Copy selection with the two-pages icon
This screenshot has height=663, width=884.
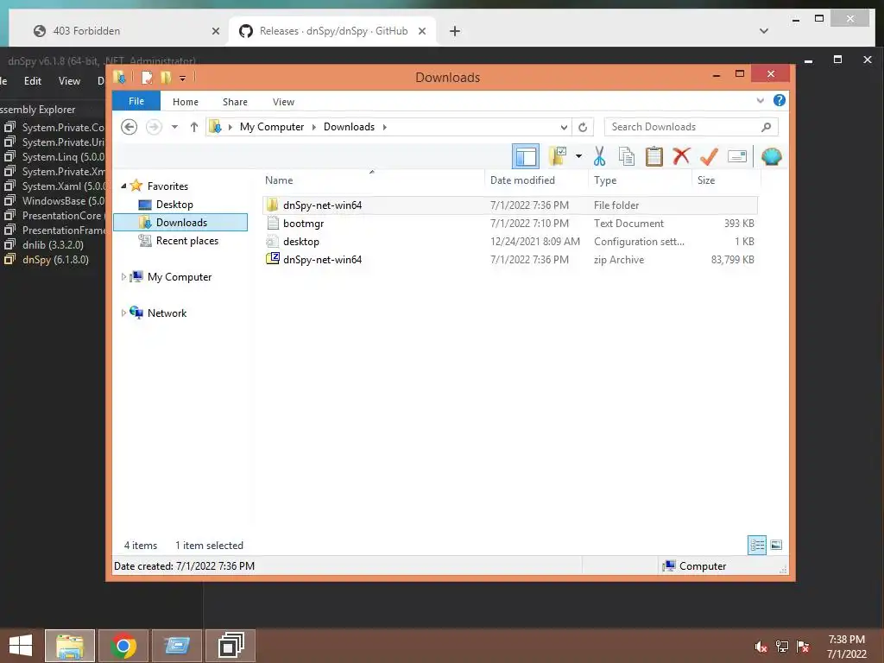coord(627,156)
